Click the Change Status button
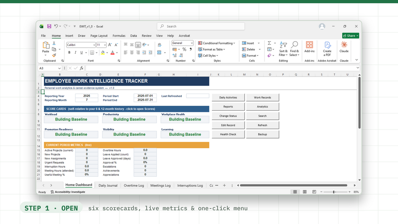Image resolution: width=398 pixels, height=224 pixels. tap(228, 116)
